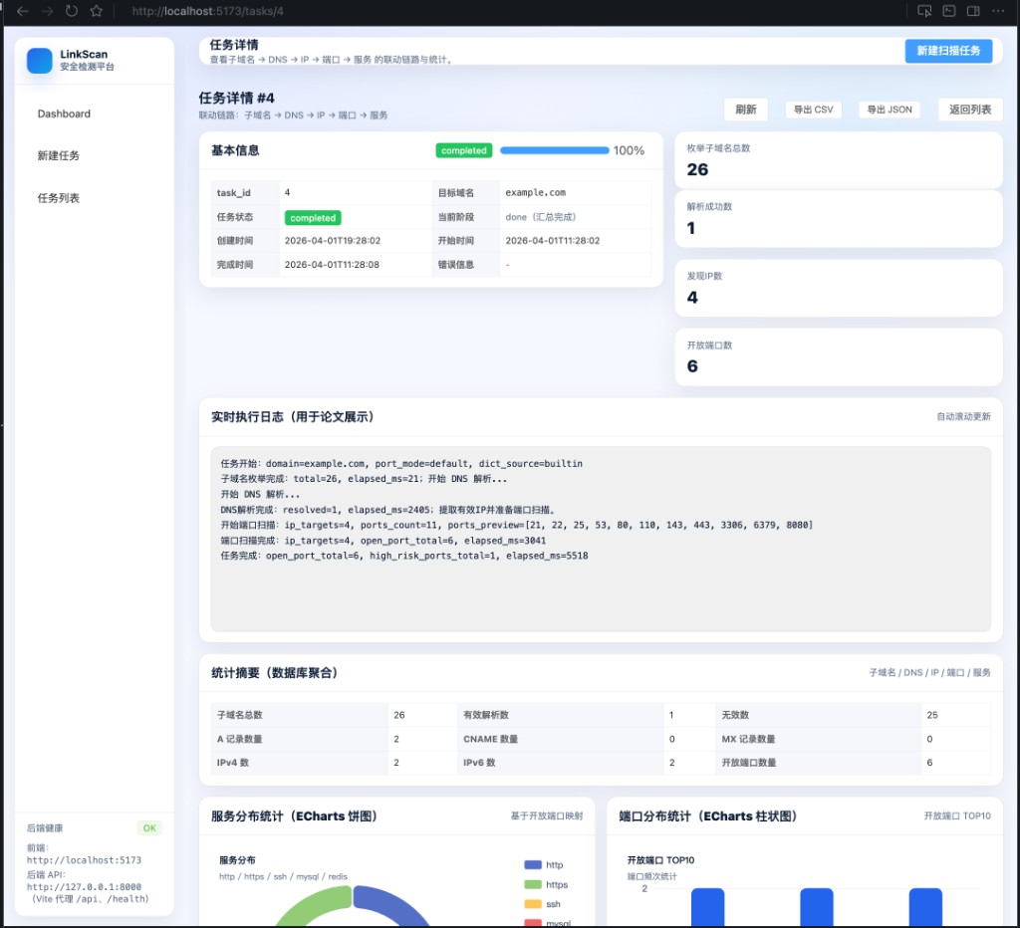Reload the page with the refresh icon
This screenshot has width=1020, height=928.
click(x=72, y=11)
